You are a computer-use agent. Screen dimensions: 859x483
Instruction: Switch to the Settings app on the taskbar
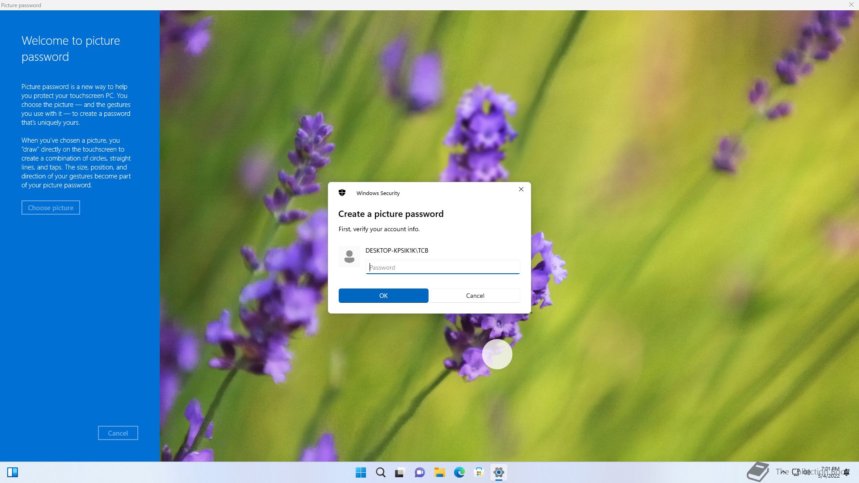[x=498, y=472]
